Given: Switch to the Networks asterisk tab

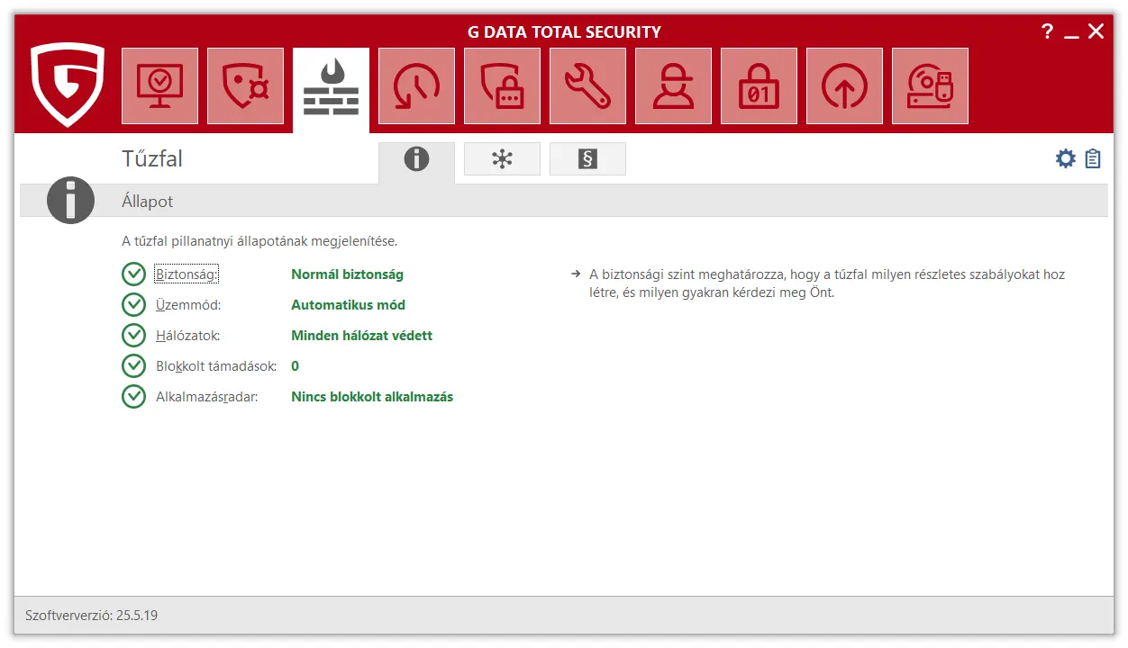Looking at the screenshot, I should 502,159.
